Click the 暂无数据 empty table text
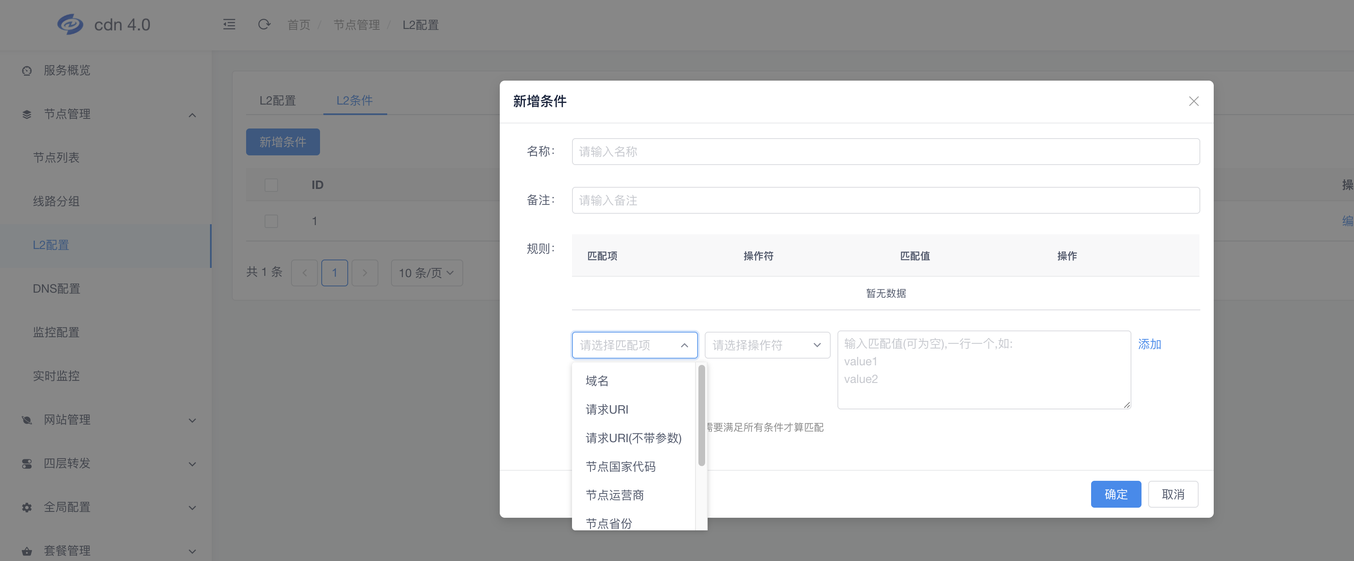Viewport: 1354px width, 561px height. coord(886,294)
